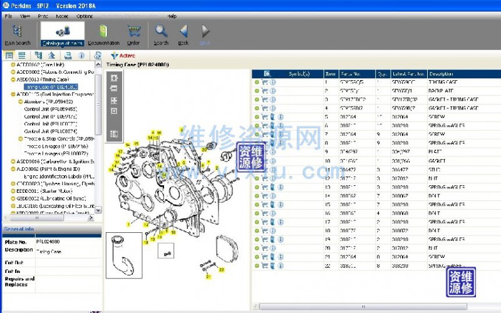Click the tree horizontal scrollbar right arrow

point(91,218)
